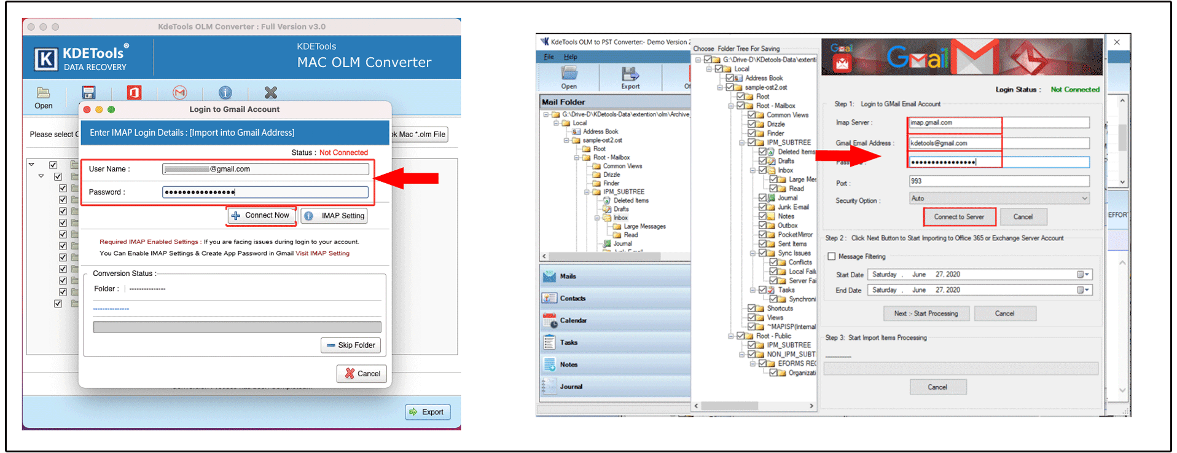This screenshot has width=1177, height=453.
Task: Collapse the Inbox node in Mail Folder tree
Action: [x=597, y=218]
